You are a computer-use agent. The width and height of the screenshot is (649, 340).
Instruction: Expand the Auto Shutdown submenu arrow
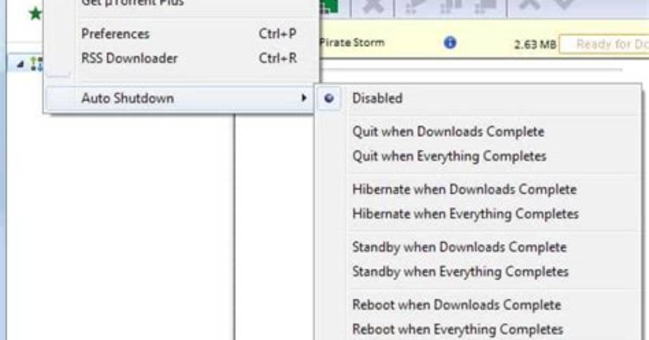[x=304, y=98]
